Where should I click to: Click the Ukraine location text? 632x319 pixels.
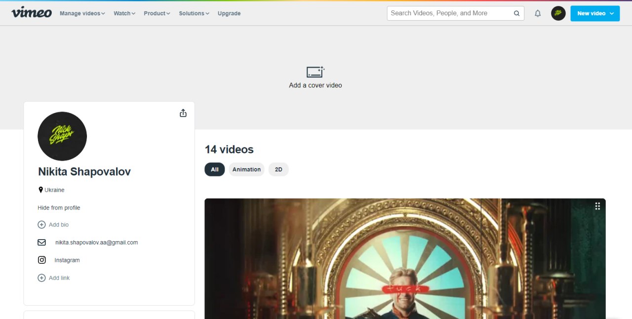coord(54,190)
